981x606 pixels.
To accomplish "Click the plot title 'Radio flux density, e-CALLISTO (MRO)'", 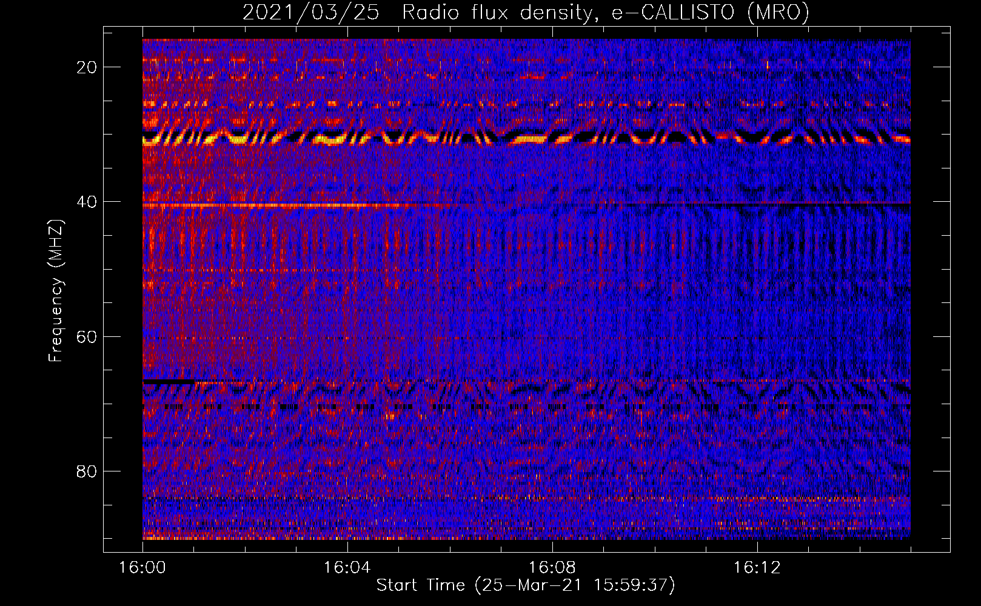I will (x=606, y=12).
